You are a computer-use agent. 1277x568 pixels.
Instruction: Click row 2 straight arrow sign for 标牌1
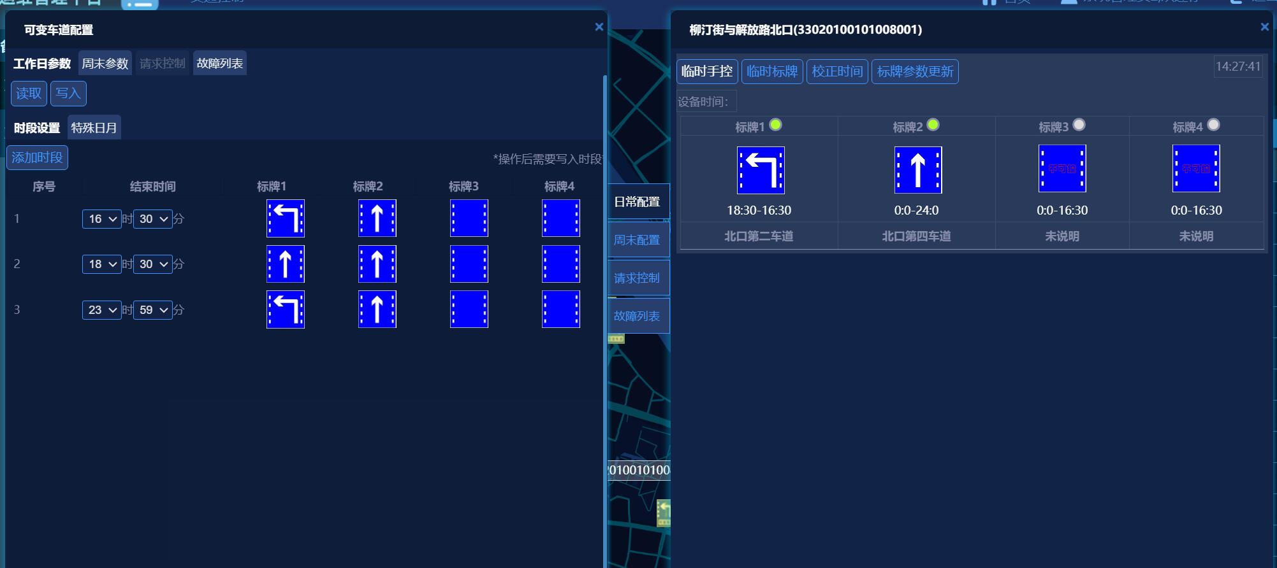[x=285, y=264]
